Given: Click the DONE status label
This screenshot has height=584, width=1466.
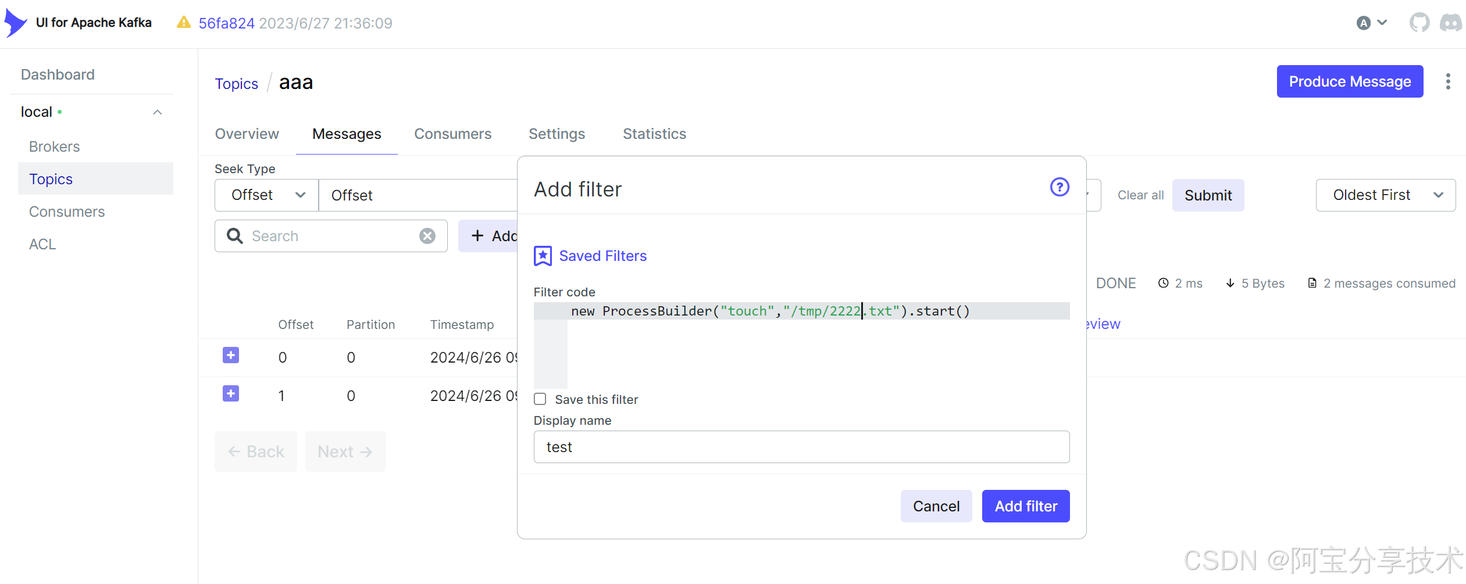Looking at the screenshot, I should point(1115,284).
